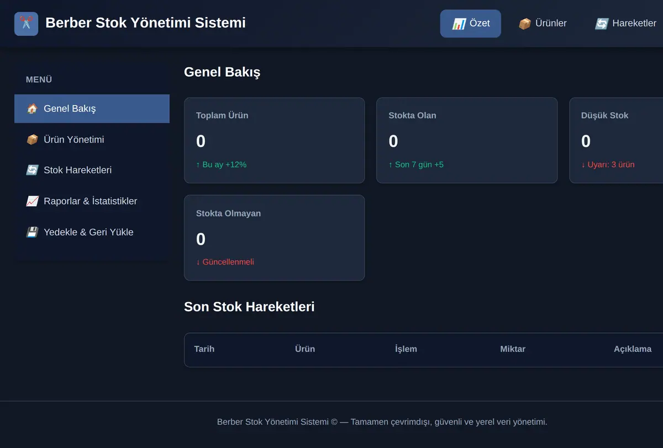Open the Hareketler tab in header

point(625,24)
